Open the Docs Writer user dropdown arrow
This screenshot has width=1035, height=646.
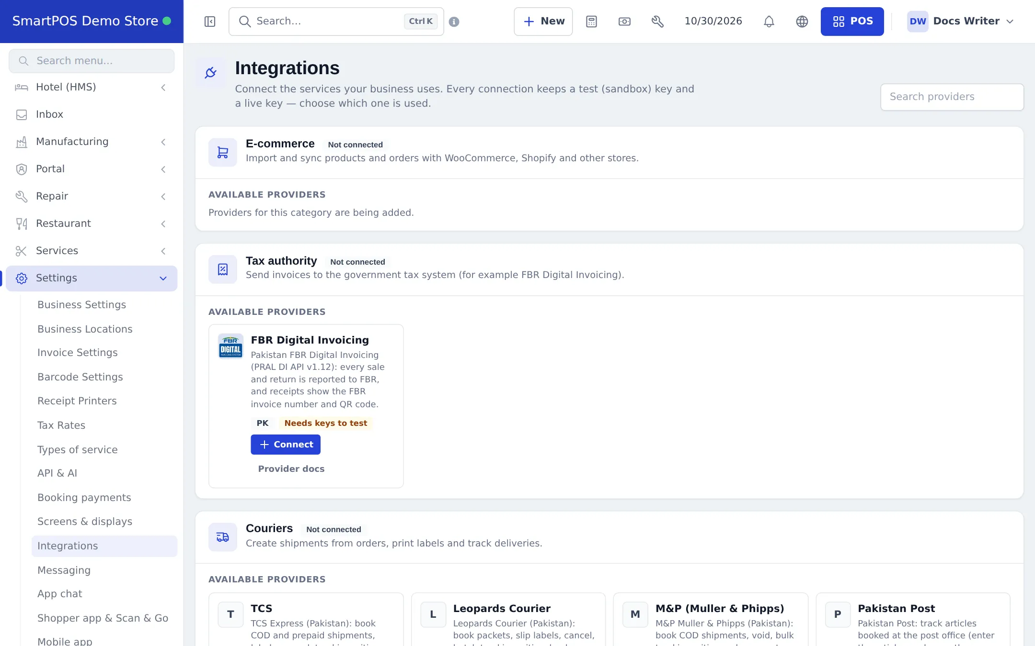pos(1010,22)
